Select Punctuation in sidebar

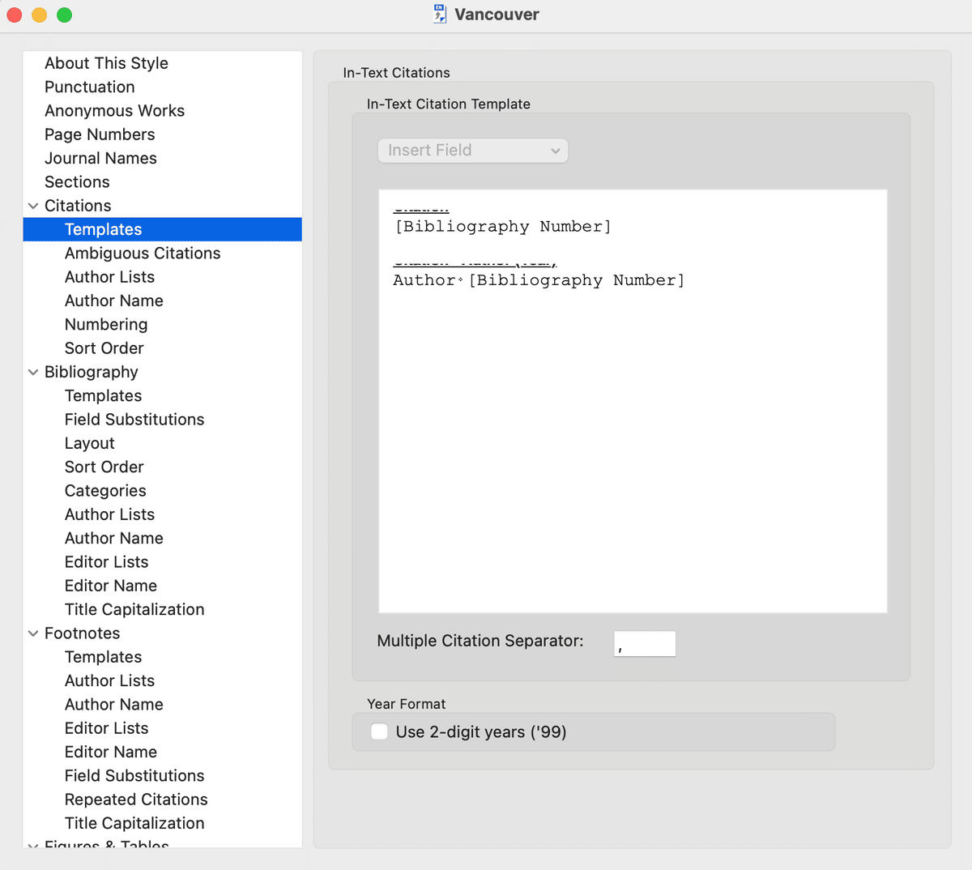[x=89, y=87]
